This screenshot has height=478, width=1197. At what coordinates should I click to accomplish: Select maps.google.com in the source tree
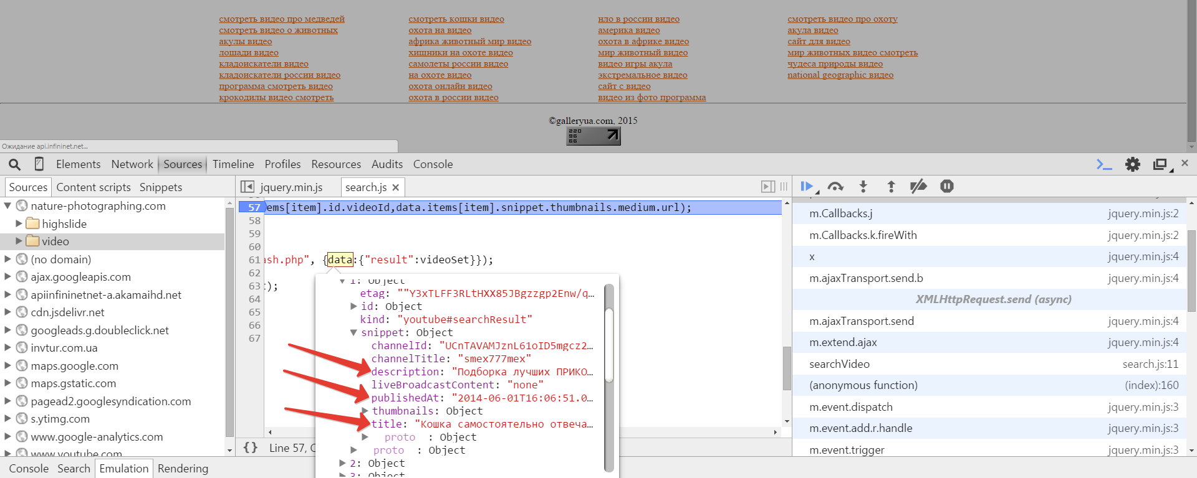tap(74, 366)
